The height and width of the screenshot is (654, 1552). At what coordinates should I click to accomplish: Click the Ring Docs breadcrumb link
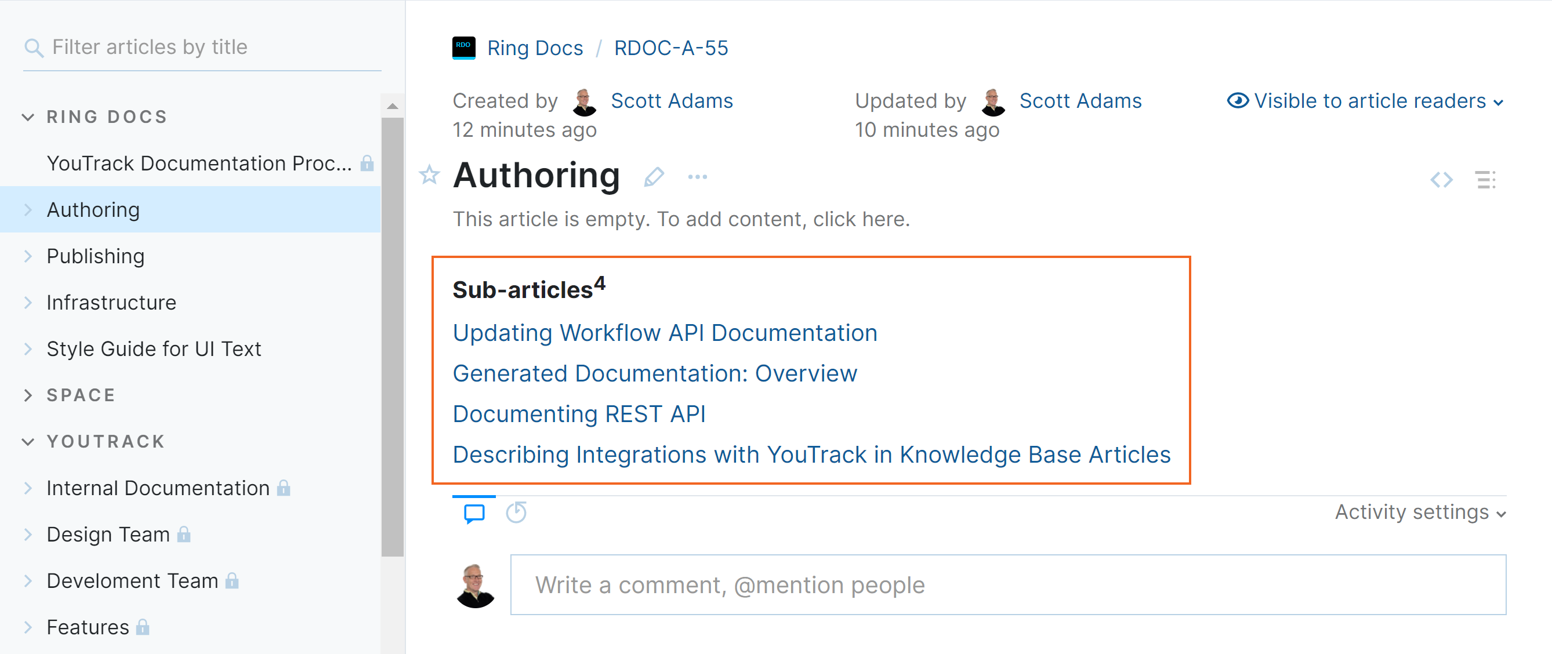[x=535, y=48]
